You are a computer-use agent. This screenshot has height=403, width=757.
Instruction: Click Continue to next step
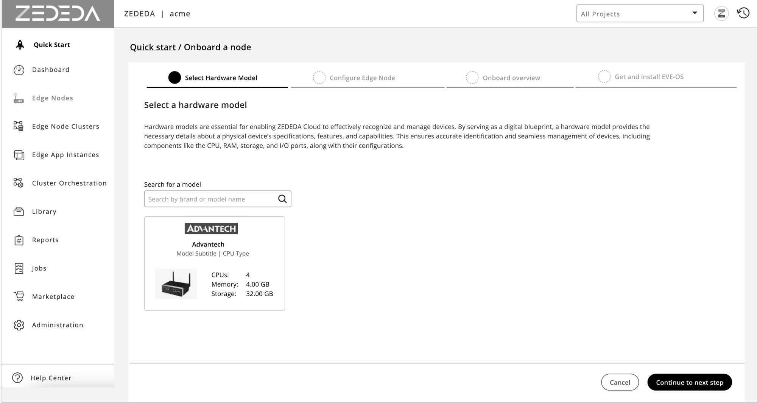pyautogui.click(x=689, y=382)
